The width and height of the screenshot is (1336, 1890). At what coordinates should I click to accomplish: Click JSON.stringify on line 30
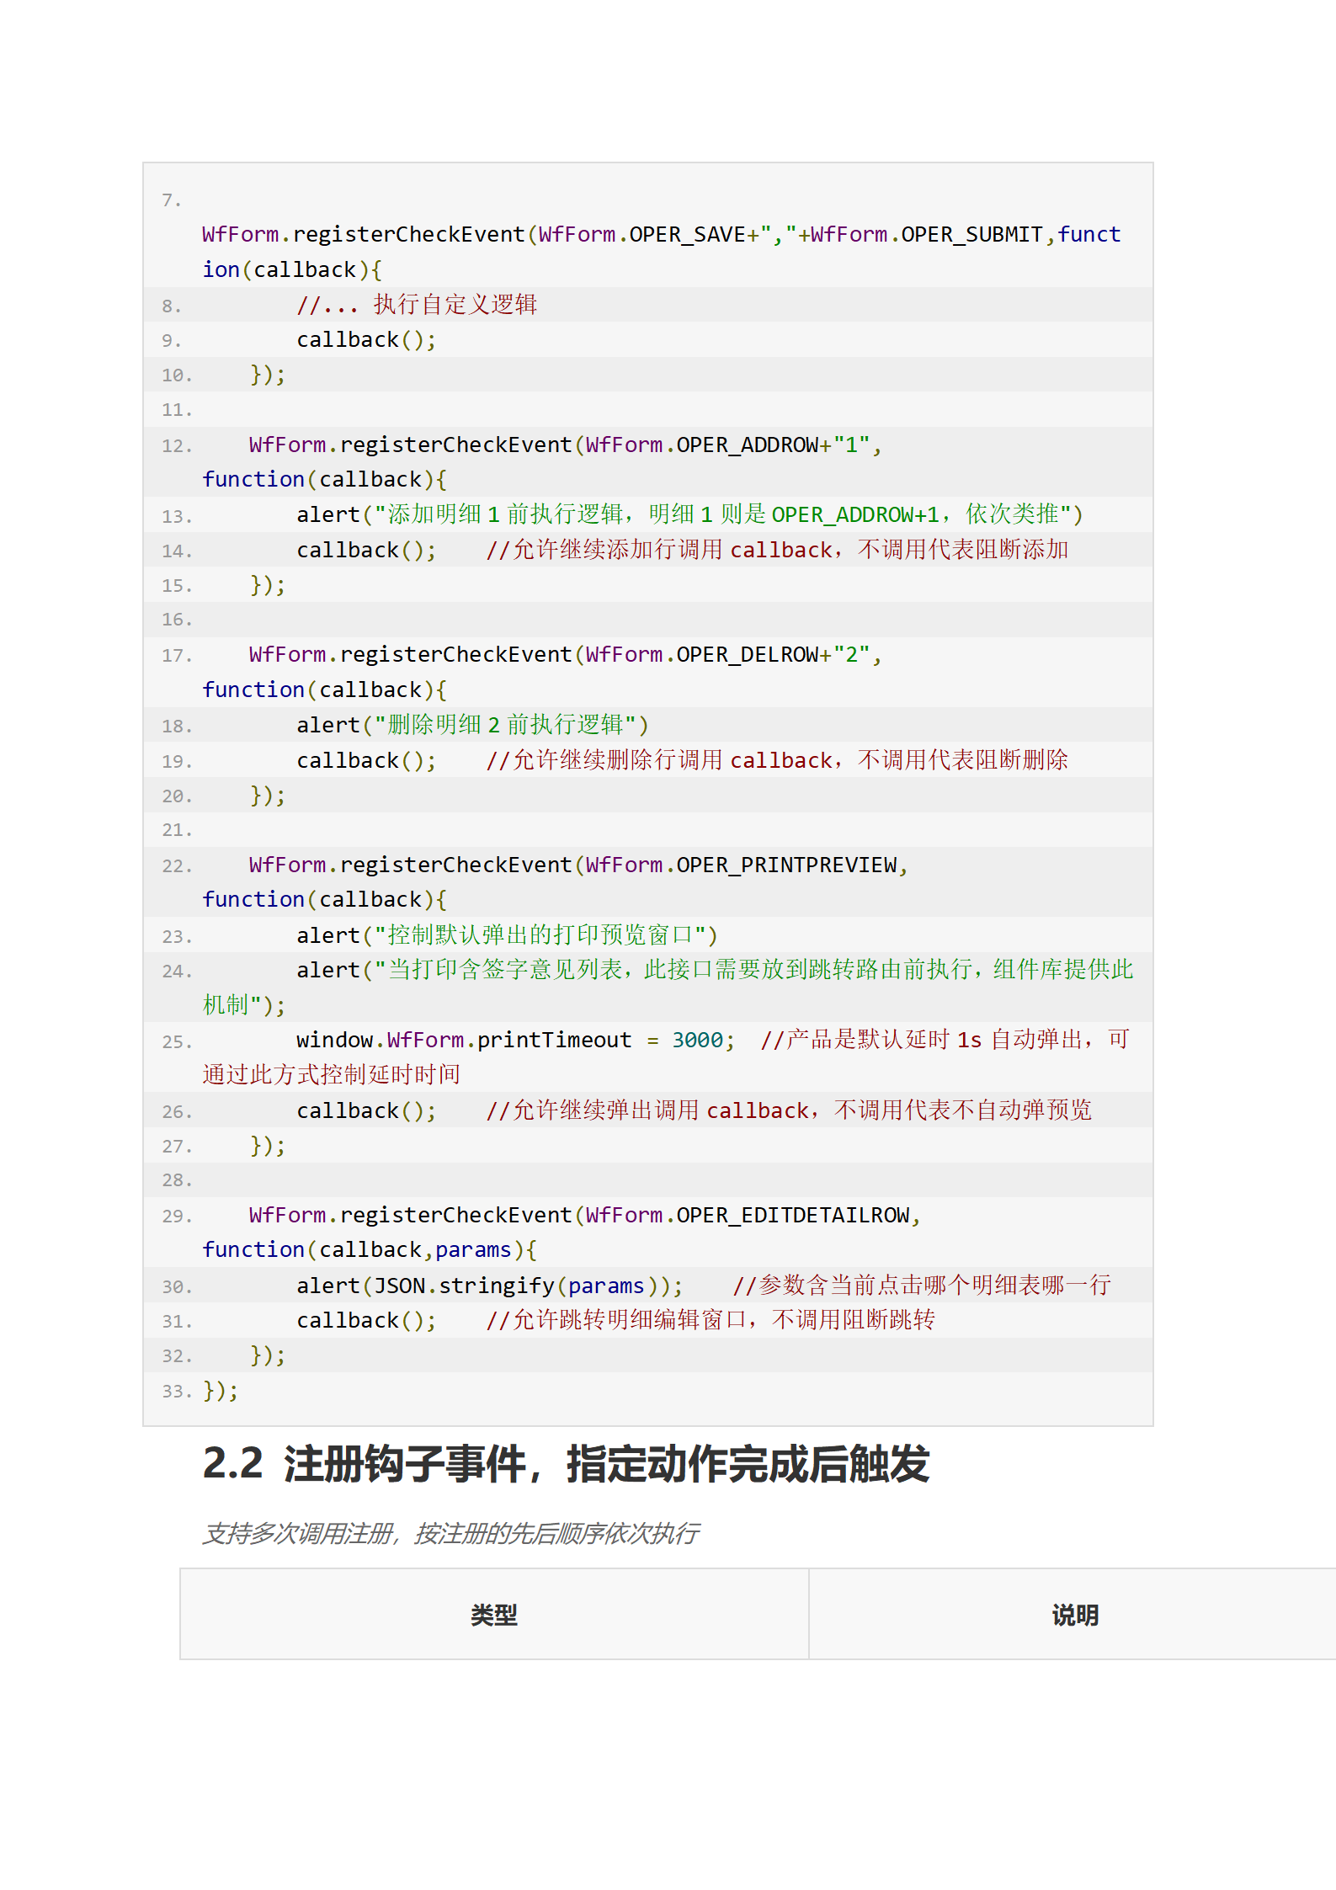[464, 1286]
